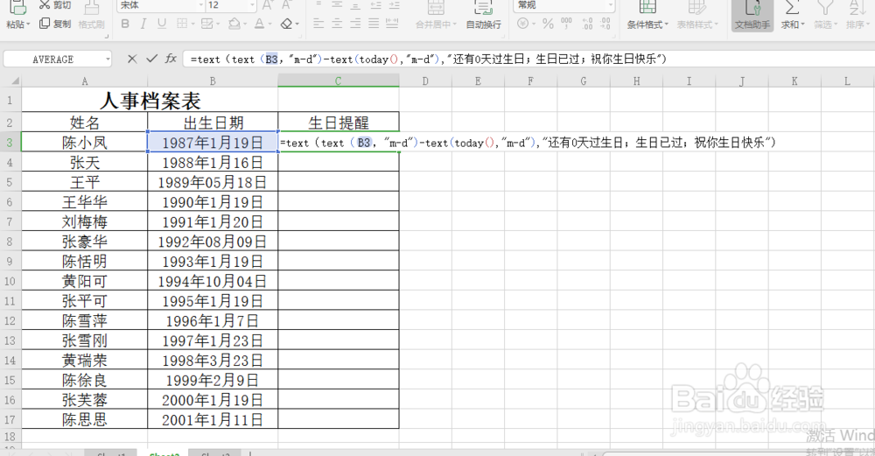Click the increase indent icon
Image resolution: width=875 pixels, height=456 pixels.
[395, 5]
